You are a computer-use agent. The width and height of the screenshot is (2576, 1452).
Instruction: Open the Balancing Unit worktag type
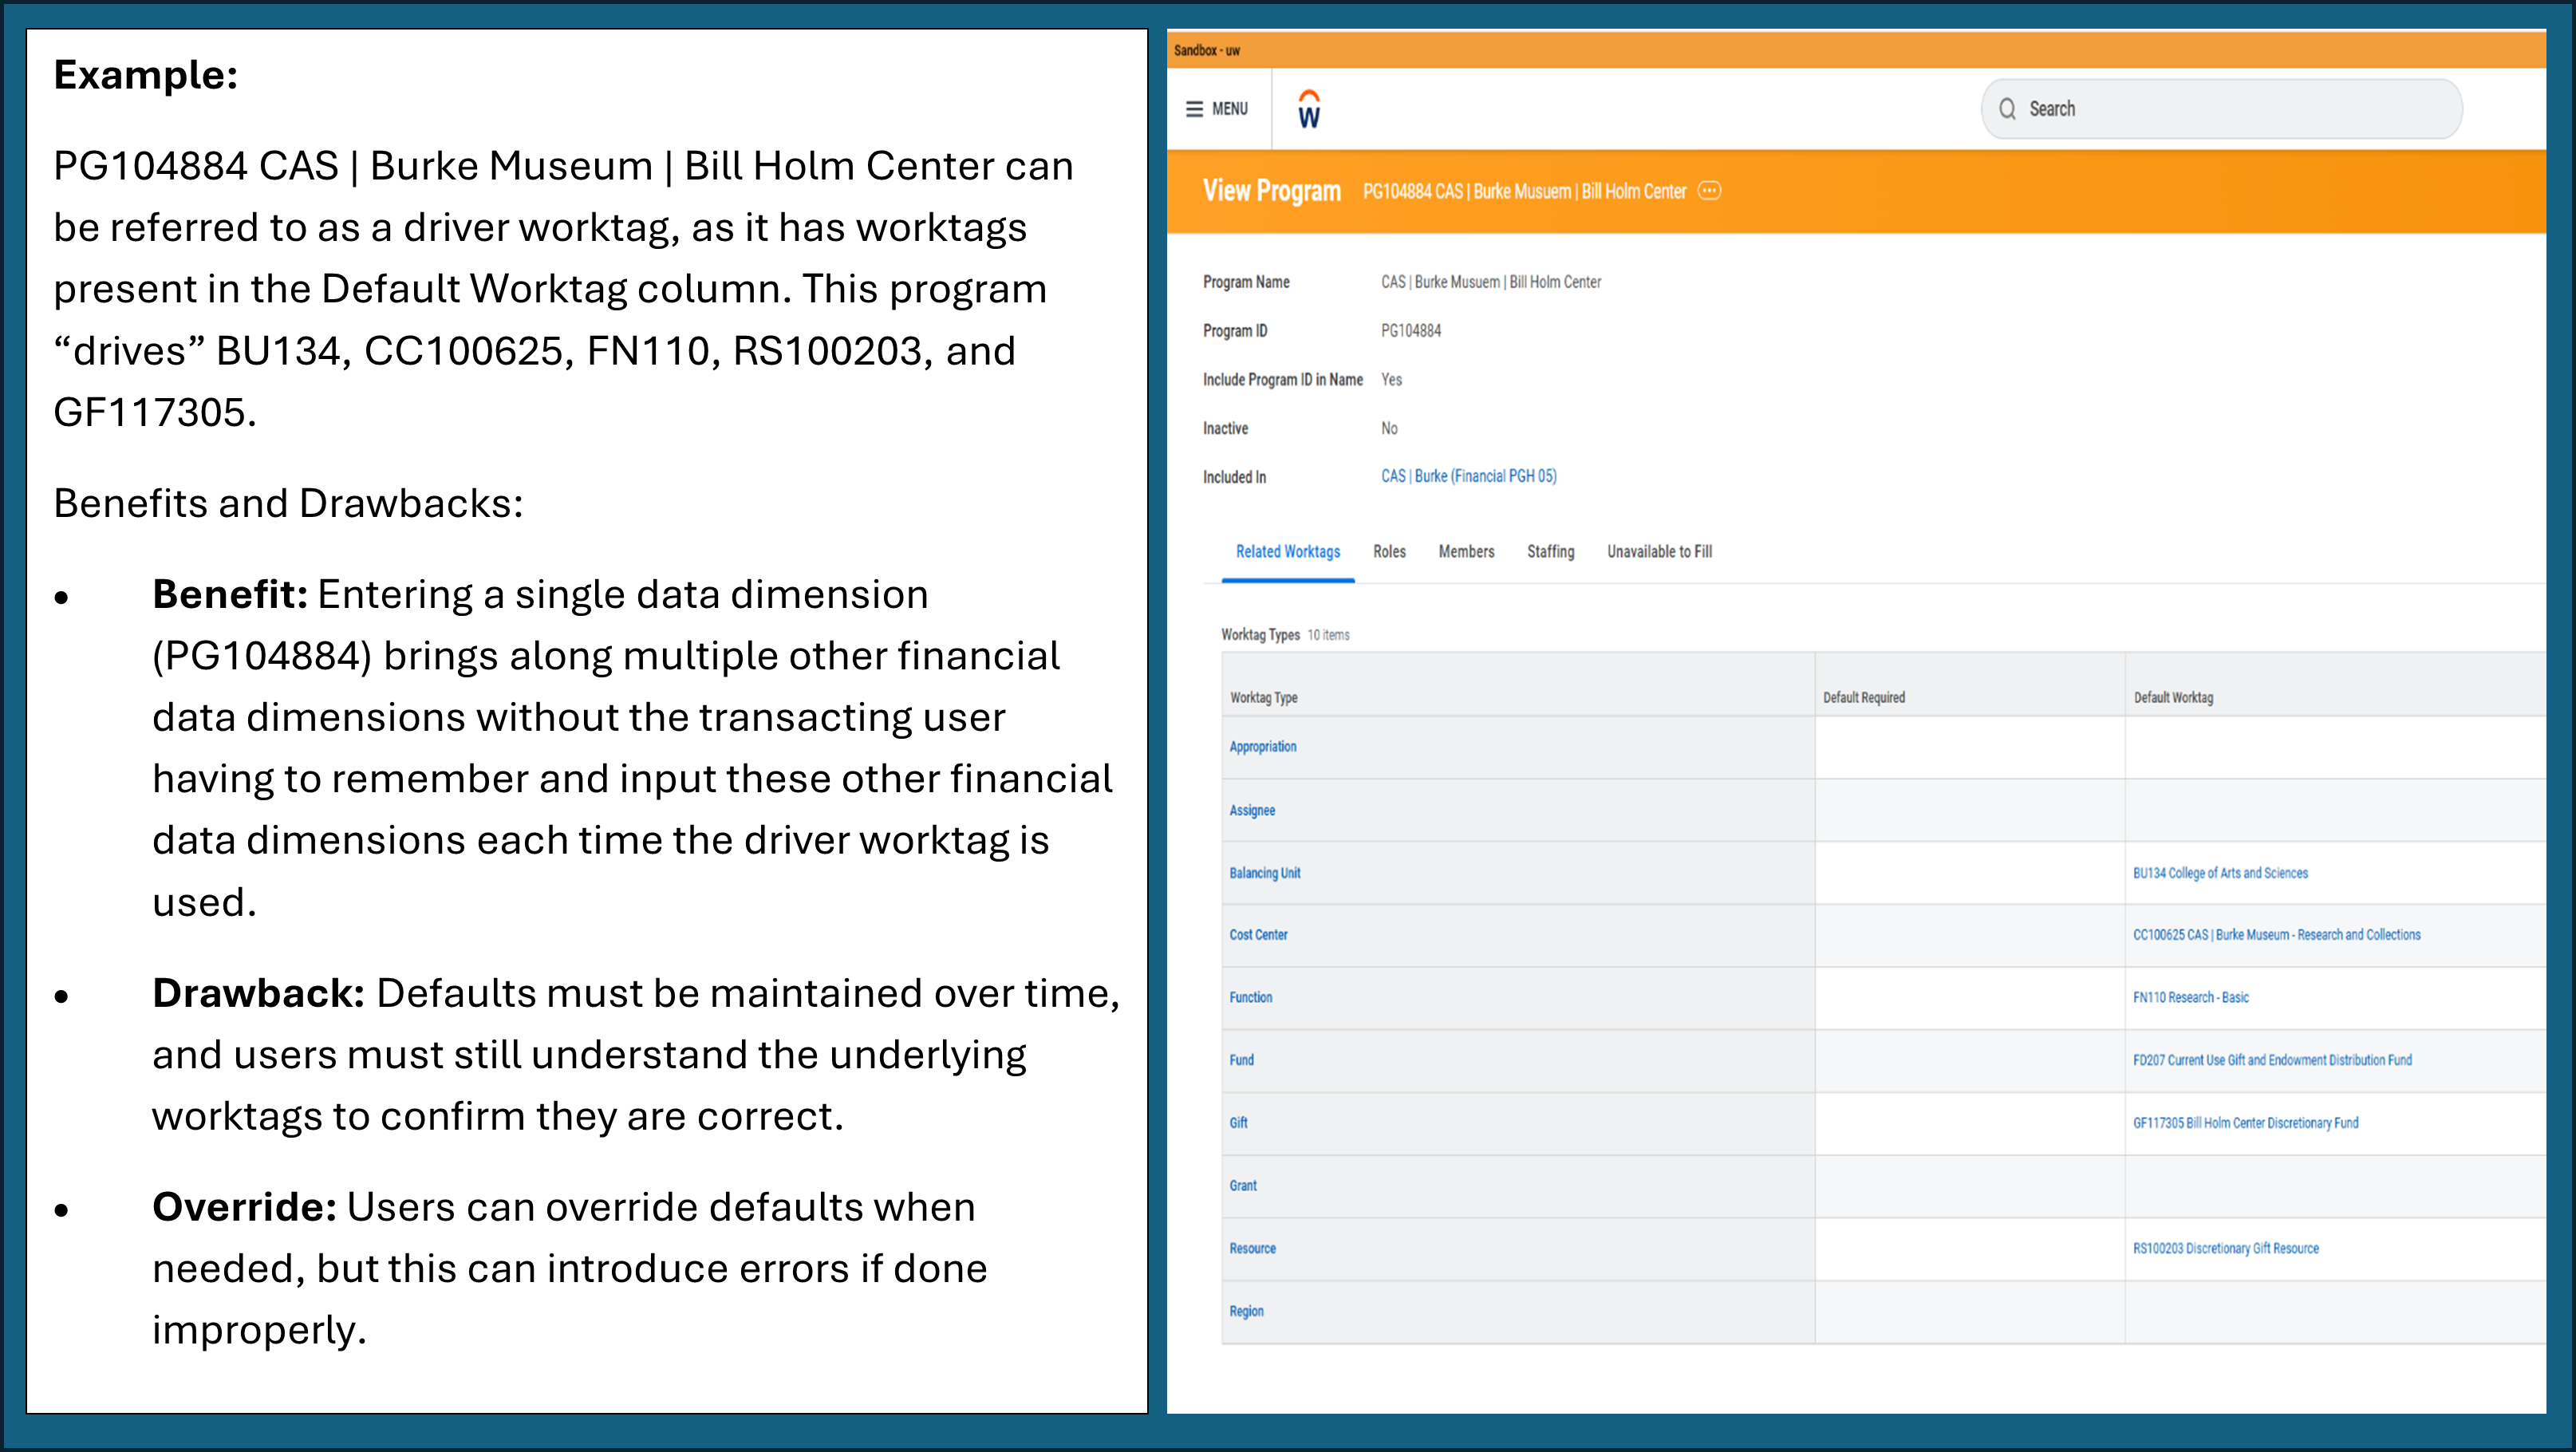[1266, 872]
